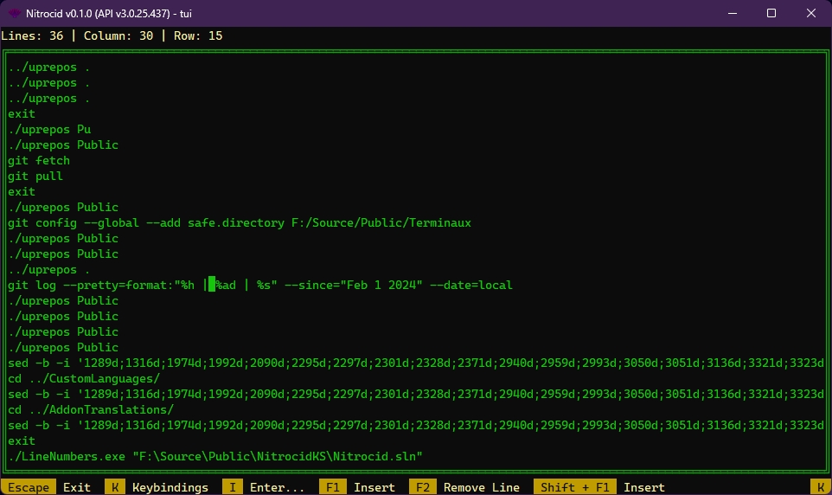832x495 pixels.
Task: Click the Shift + F1 key badge
Action: pyautogui.click(x=575, y=487)
